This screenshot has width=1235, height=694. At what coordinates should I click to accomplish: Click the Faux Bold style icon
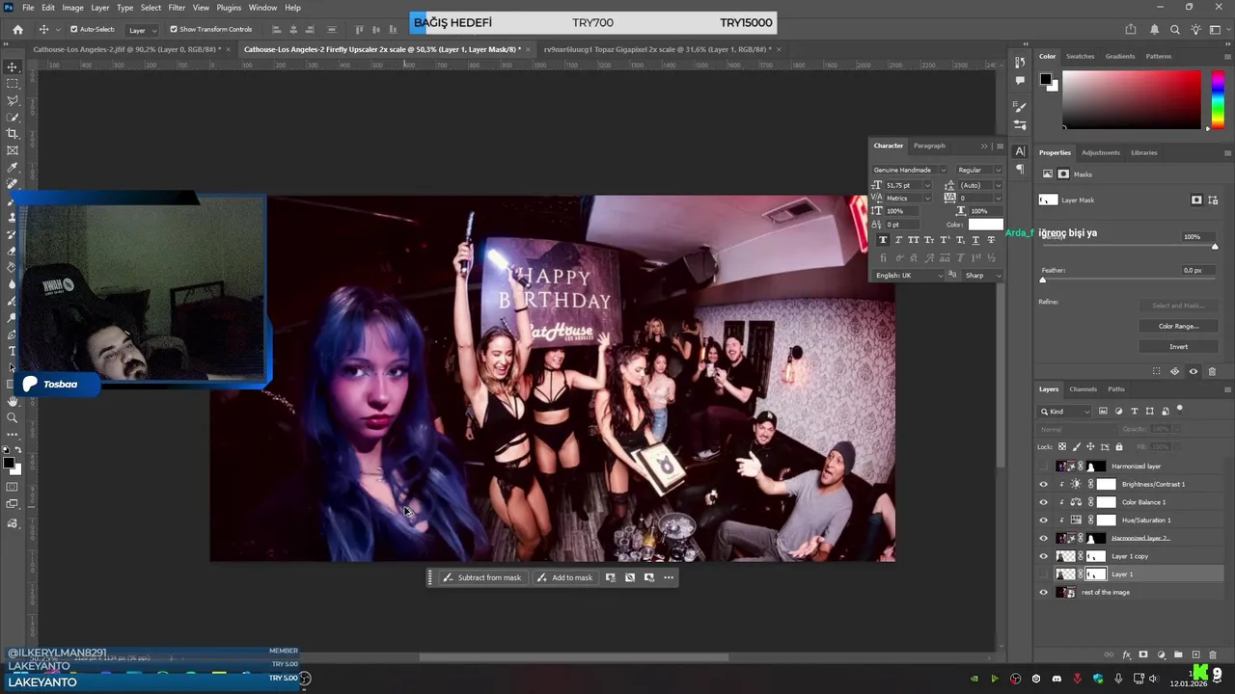point(883,240)
